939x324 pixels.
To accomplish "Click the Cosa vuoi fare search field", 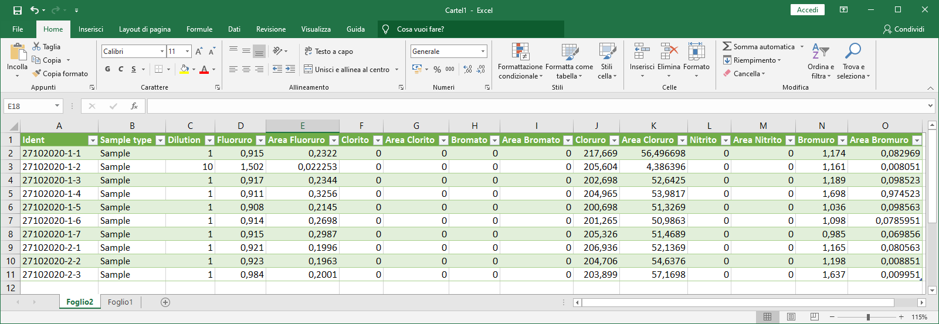I will click(x=471, y=29).
